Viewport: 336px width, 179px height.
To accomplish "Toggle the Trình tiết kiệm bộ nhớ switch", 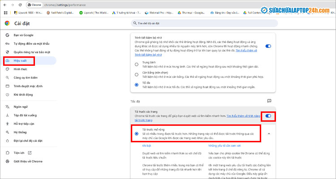I will coord(268,46).
